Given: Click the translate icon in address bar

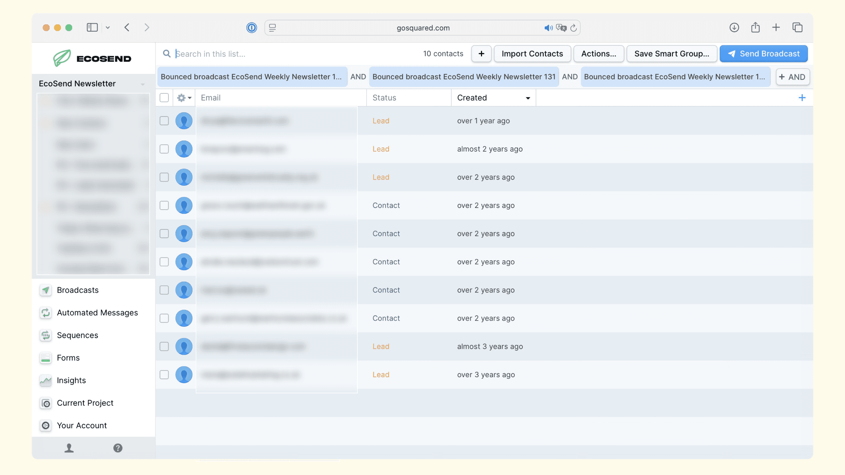Looking at the screenshot, I should pos(561,28).
